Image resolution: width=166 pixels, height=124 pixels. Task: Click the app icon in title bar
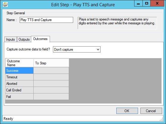click(5, 4)
